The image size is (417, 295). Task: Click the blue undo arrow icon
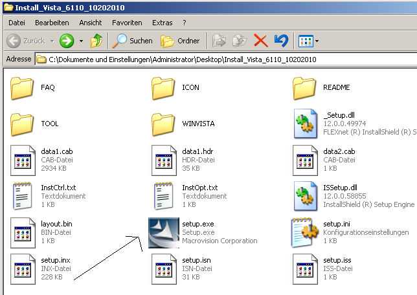pyautogui.click(x=282, y=41)
